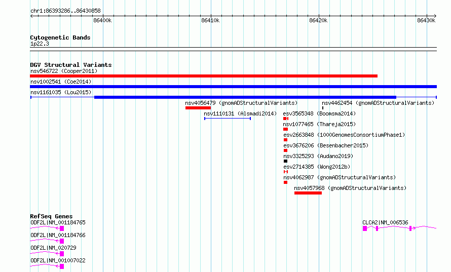Screen dimensions: 451x272
Task: Click the nsv4056479 (gnomADStructuralVariants) label
Action: click(241, 103)
